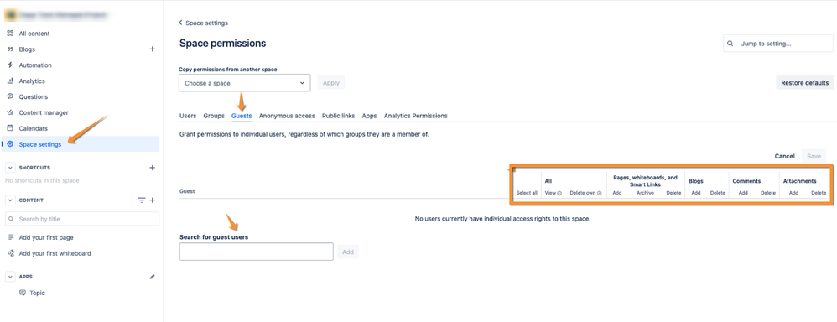
Task: Click the Jump to setting search box
Action: (777, 44)
